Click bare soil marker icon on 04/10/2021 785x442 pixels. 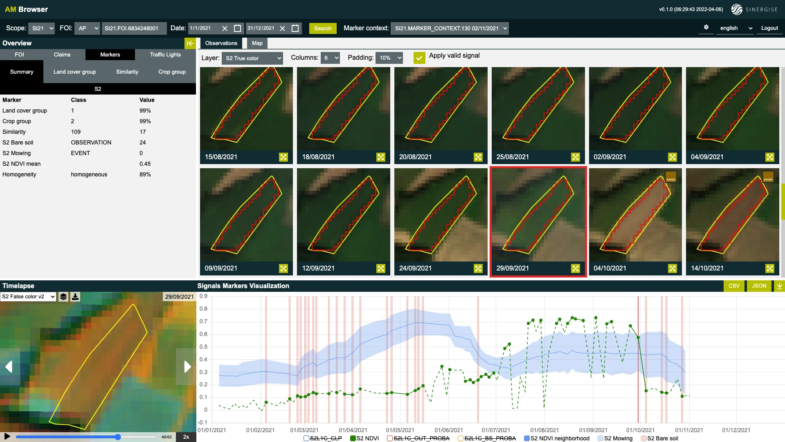pyautogui.click(x=671, y=177)
